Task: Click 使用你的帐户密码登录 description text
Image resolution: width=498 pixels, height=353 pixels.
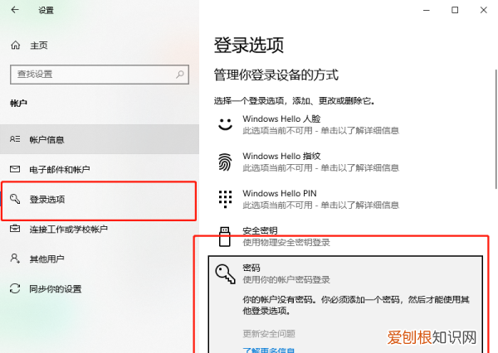Action: (286, 280)
